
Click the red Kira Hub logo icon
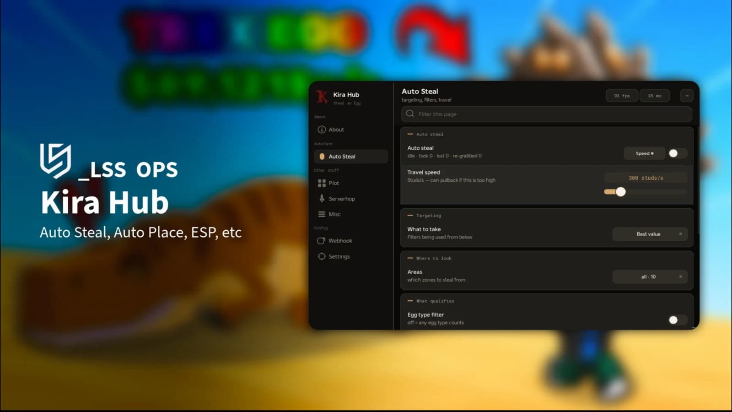(322, 97)
